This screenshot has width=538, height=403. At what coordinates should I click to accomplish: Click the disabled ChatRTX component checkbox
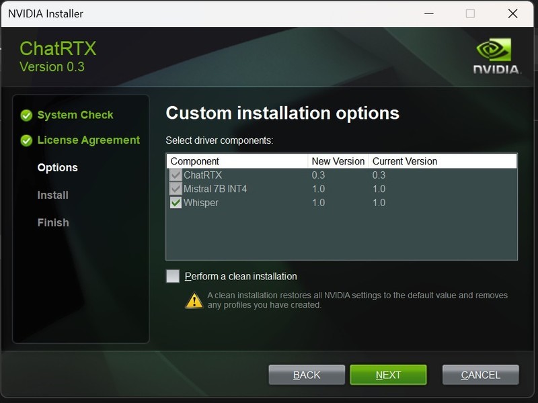pos(176,175)
